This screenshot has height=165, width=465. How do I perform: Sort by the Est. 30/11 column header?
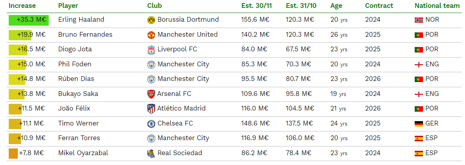click(255, 6)
